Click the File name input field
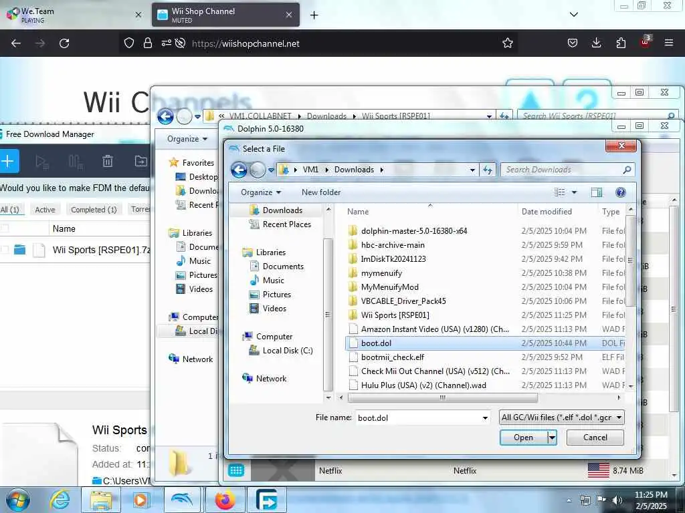The width and height of the screenshot is (685, 513). pos(418,418)
